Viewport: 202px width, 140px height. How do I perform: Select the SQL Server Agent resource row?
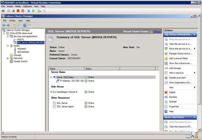point(65,106)
